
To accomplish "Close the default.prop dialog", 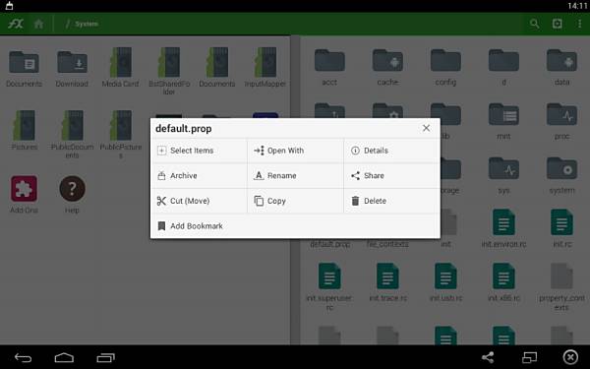I will [x=426, y=128].
